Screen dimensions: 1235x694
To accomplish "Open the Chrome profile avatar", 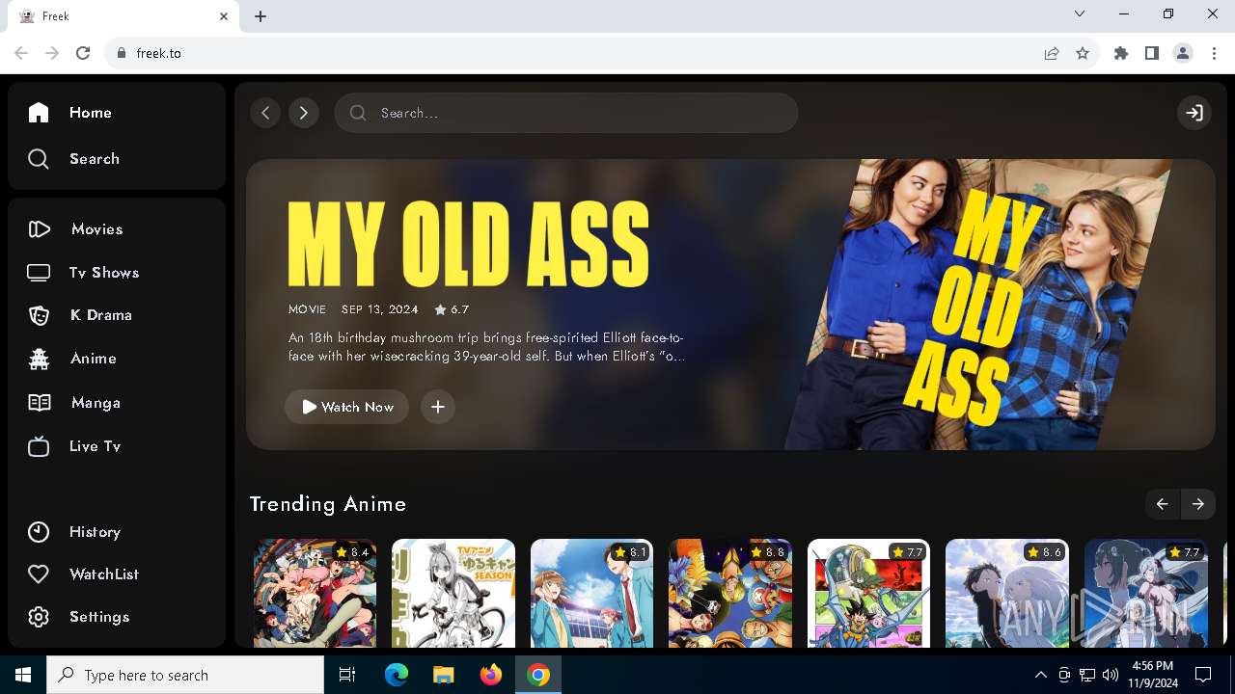I will tap(1183, 53).
